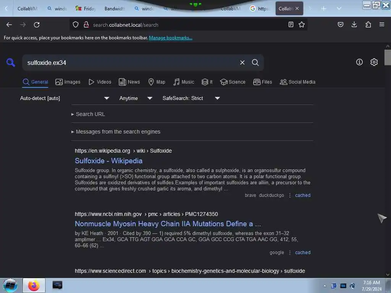Click the scrollbar down arrow
Image resolution: width=391 pixels, height=293 pixels.
(x=388, y=275)
